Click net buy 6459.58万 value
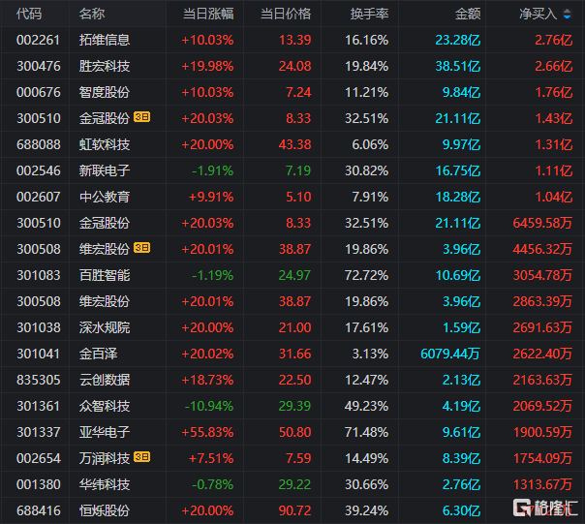585x524 pixels. [542, 223]
